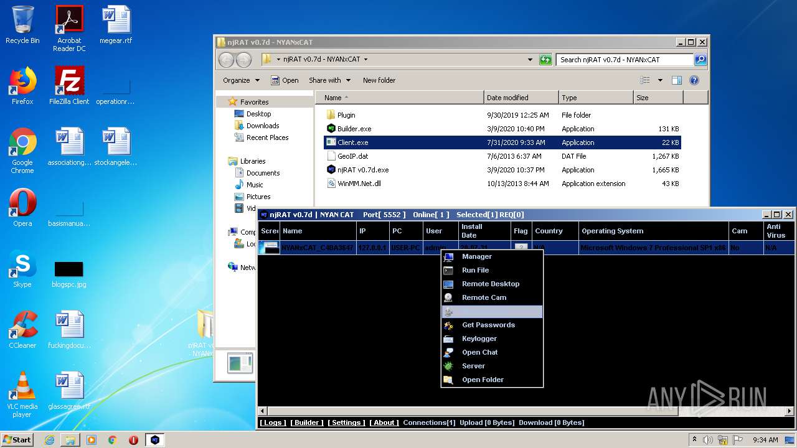Select Client.exe file icon
This screenshot has height=448, width=797.
[x=331, y=142]
